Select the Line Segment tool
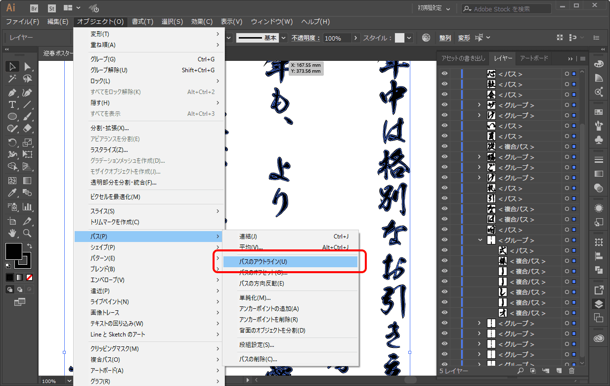Image resolution: width=610 pixels, height=386 pixels. click(x=28, y=104)
